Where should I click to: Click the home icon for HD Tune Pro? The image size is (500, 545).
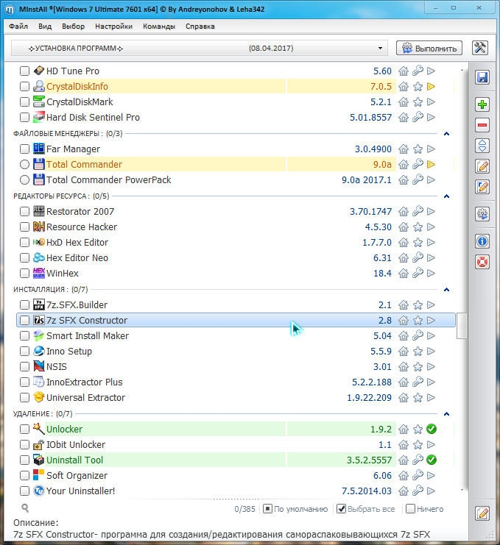click(x=404, y=71)
